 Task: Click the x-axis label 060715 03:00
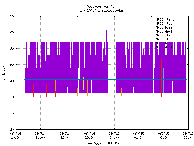click(x=188, y=136)
